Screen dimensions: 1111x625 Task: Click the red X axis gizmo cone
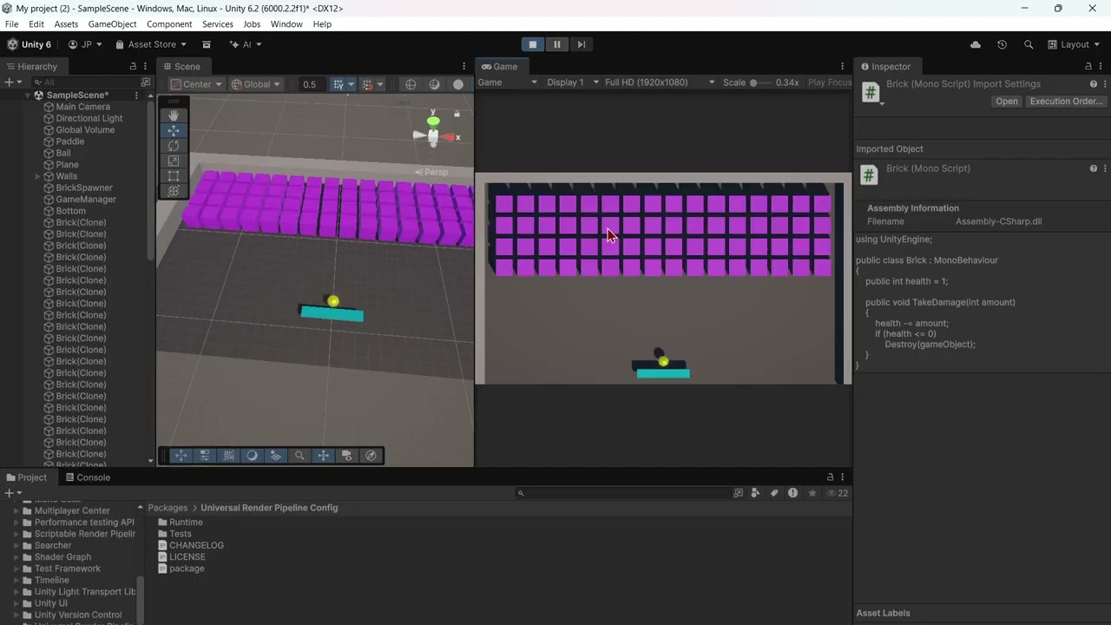click(x=449, y=137)
